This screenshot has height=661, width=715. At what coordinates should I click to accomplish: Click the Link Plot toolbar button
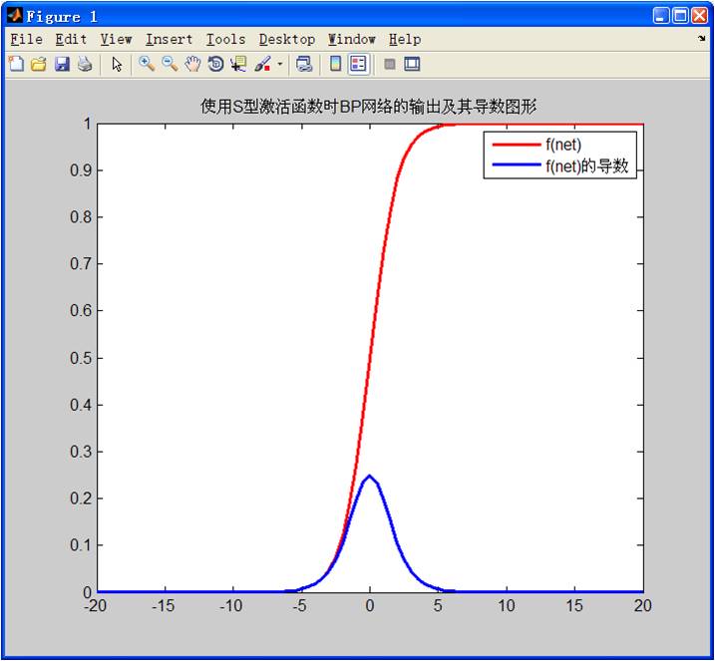click(x=304, y=64)
